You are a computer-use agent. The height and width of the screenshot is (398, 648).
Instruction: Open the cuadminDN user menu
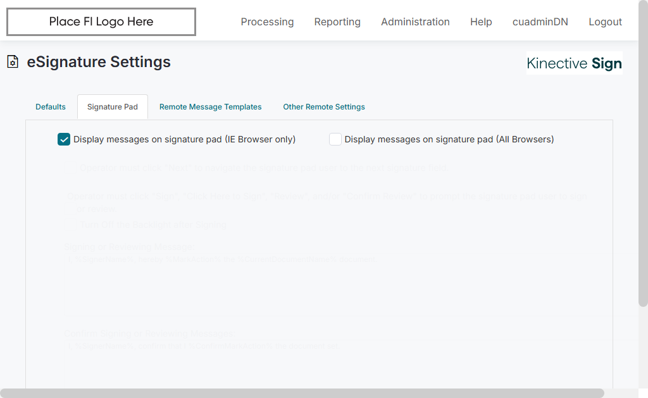click(540, 22)
